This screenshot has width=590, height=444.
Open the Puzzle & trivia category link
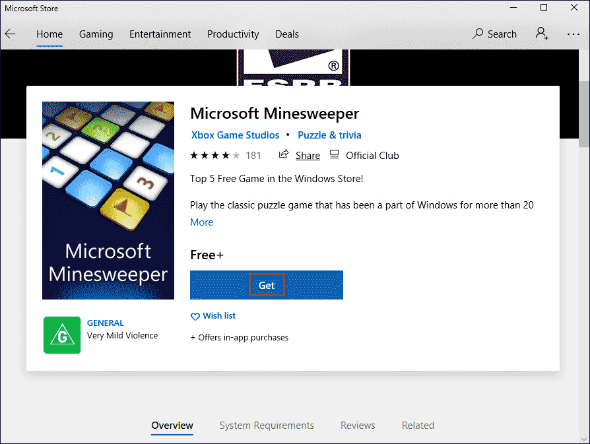coord(329,135)
